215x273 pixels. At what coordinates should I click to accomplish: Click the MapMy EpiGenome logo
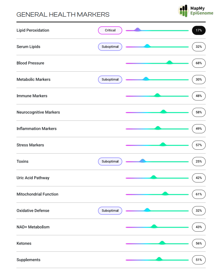coord(196,11)
